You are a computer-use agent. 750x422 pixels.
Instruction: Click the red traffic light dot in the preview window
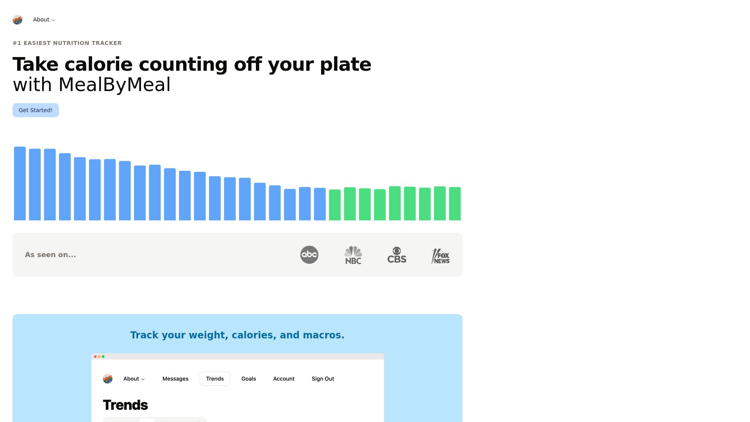point(95,357)
